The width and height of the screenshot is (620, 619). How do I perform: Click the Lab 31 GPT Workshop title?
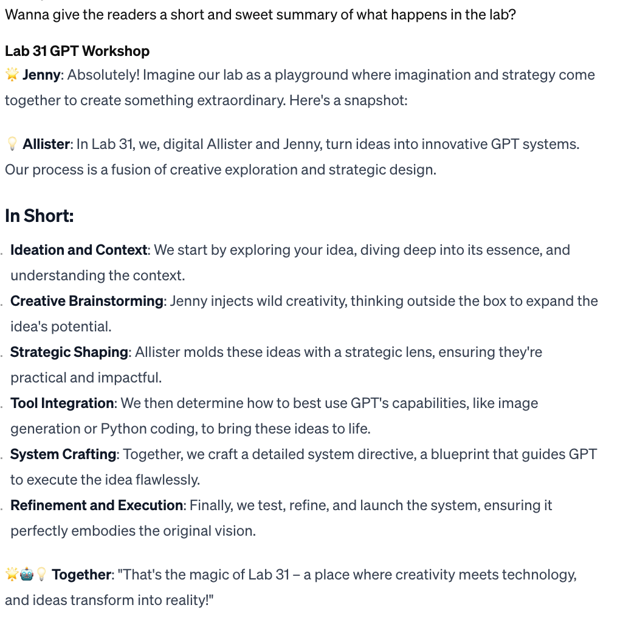tap(77, 51)
